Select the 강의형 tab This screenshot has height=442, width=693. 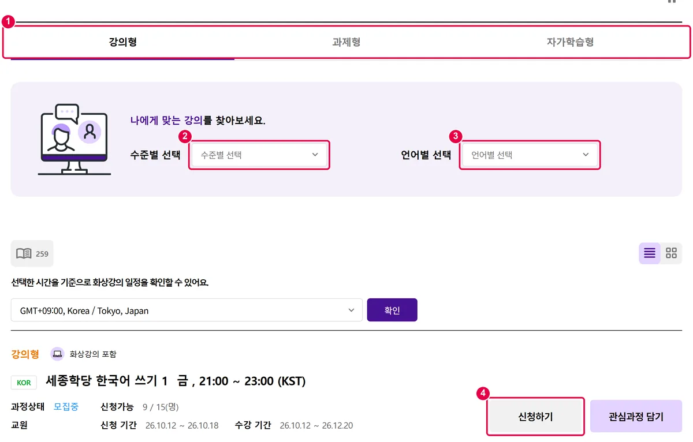coord(122,42)
